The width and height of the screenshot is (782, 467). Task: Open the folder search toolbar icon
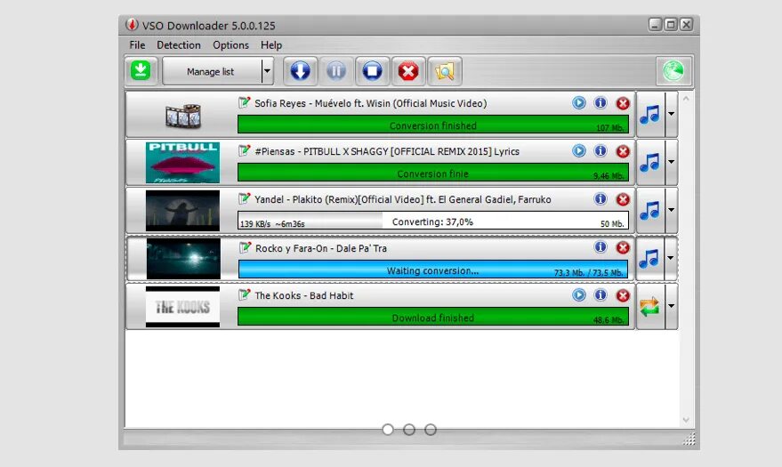[x=444, y=71]
